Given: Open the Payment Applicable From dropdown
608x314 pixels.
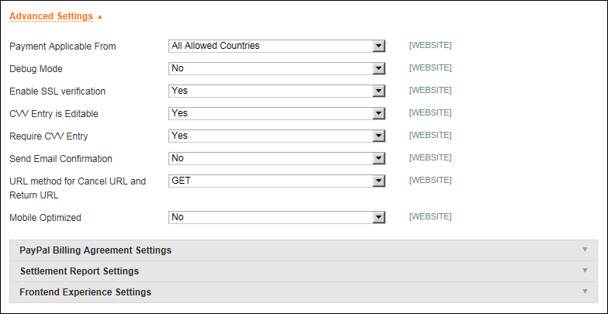Looking at the screenshot, I should click(277, 46).
